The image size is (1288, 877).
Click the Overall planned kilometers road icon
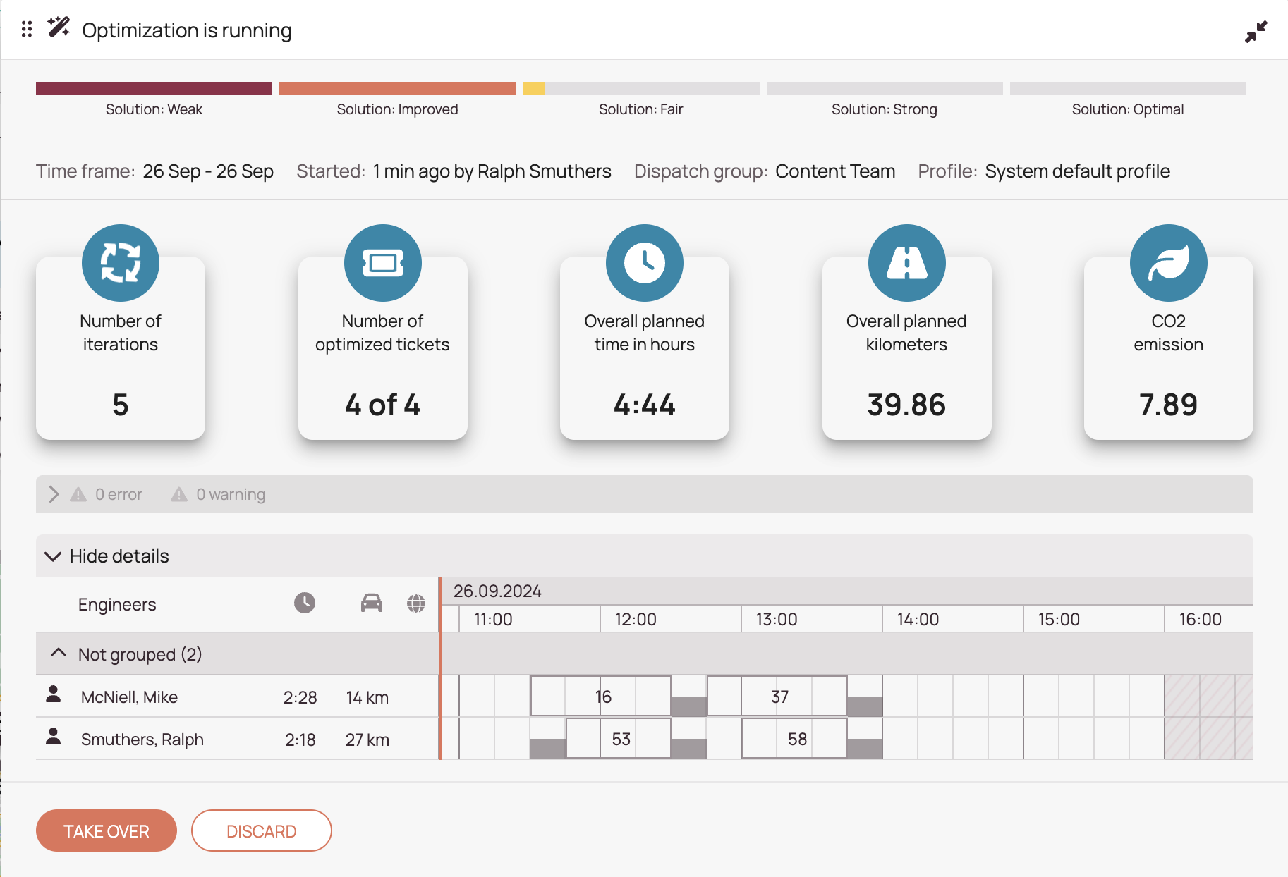(x=906, y=262)
